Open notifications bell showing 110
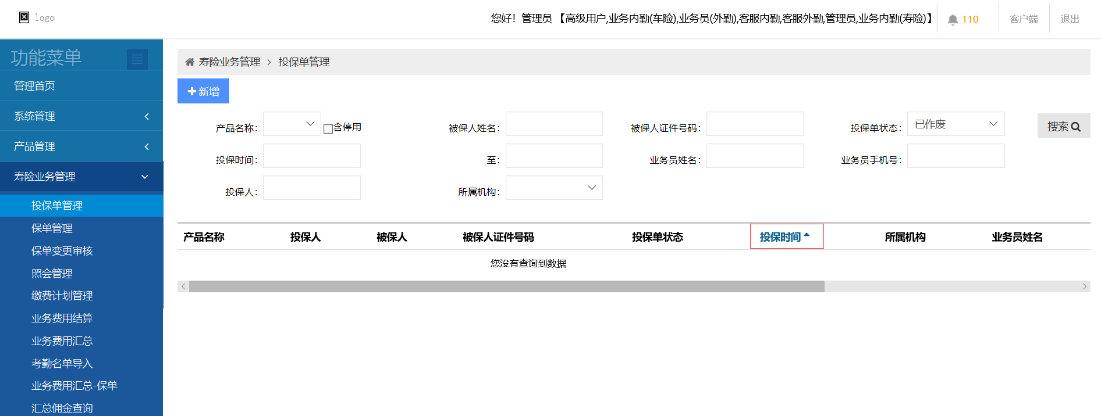 (963, 19)
